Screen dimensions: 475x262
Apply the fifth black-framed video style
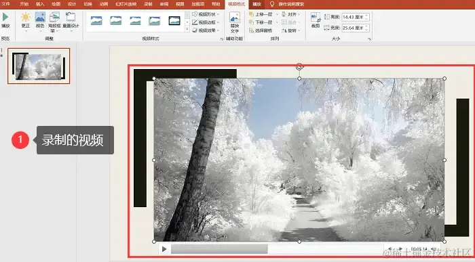pos(174,20)
